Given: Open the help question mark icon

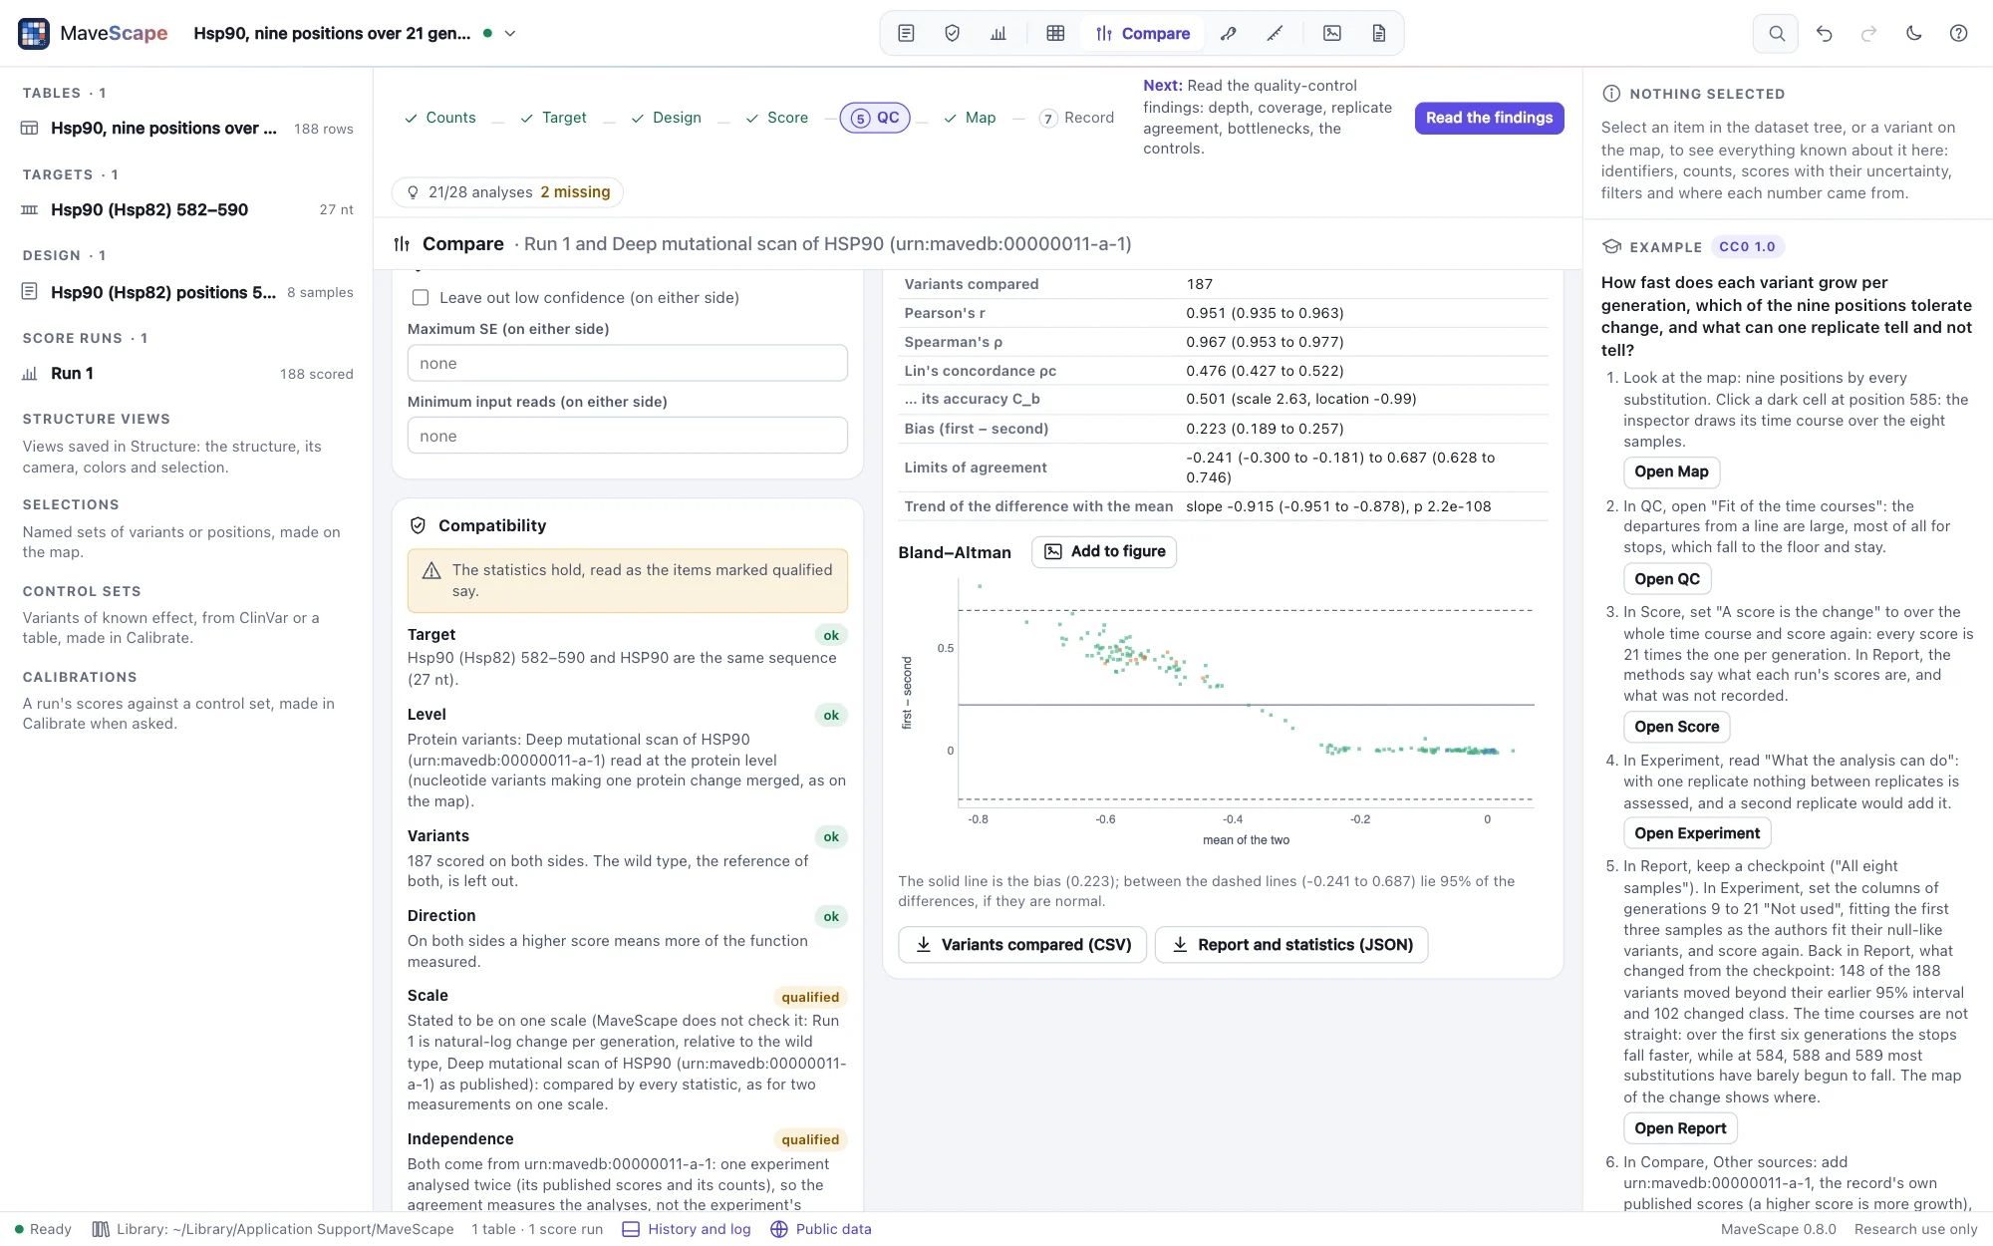Looking at the screenshot, I should pyautogui.click(x=1958, y=33).
